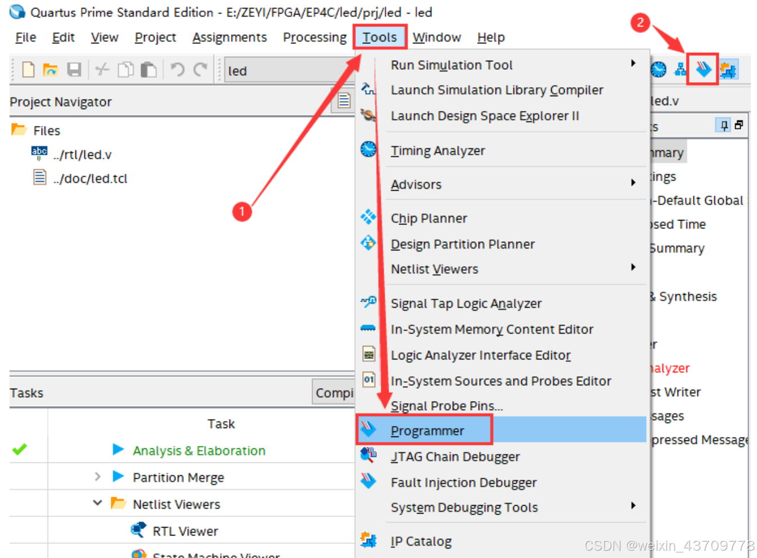
Task: Click the Programmer icon in top-right toolbar
Action: click(703, 70)
